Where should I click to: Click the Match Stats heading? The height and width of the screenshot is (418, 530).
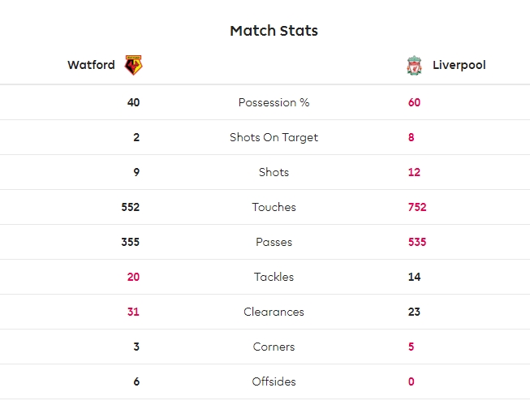(274, 31)
